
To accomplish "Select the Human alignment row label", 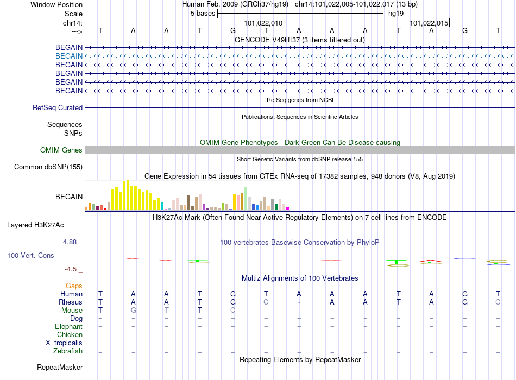I will tap(71, 294).
